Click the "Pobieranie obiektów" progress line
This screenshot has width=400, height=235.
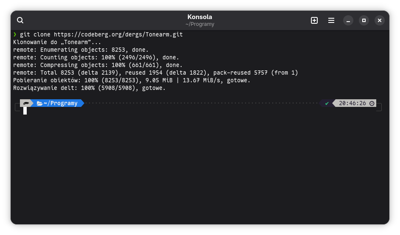pos(131,80)
